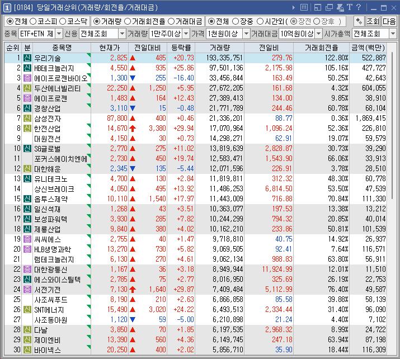The image size is (400, 359).
Task: Sort by the 현재가 column header
Action: 110,48
